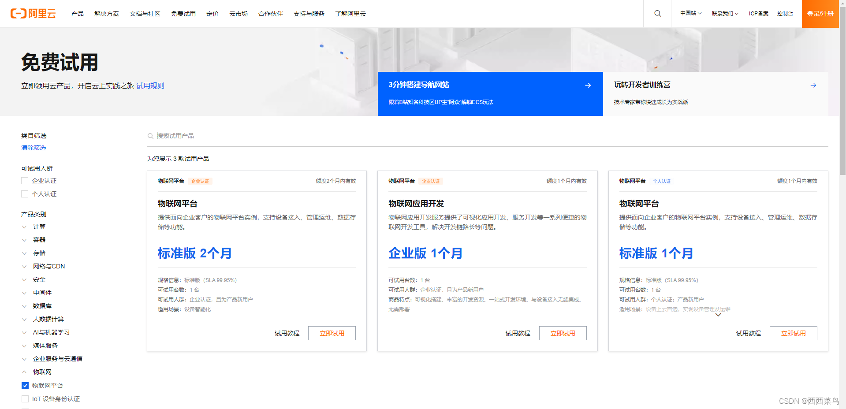
Task: Open 试用教程 on 物联网应用开发 card
Action: coord(518,333)
